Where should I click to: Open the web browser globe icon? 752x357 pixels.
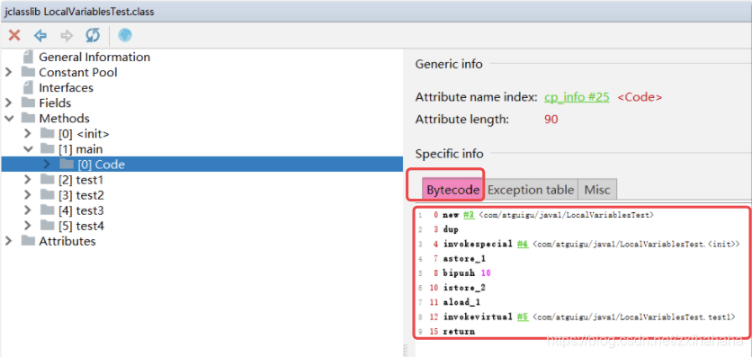tap(125, 35)
